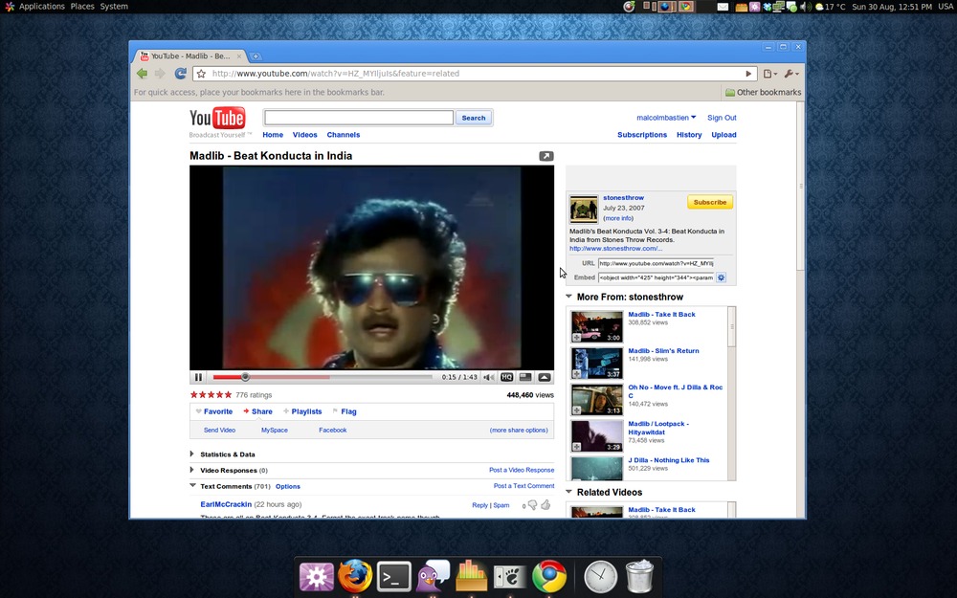Launch Firefox from the dock

coord(355,576)
